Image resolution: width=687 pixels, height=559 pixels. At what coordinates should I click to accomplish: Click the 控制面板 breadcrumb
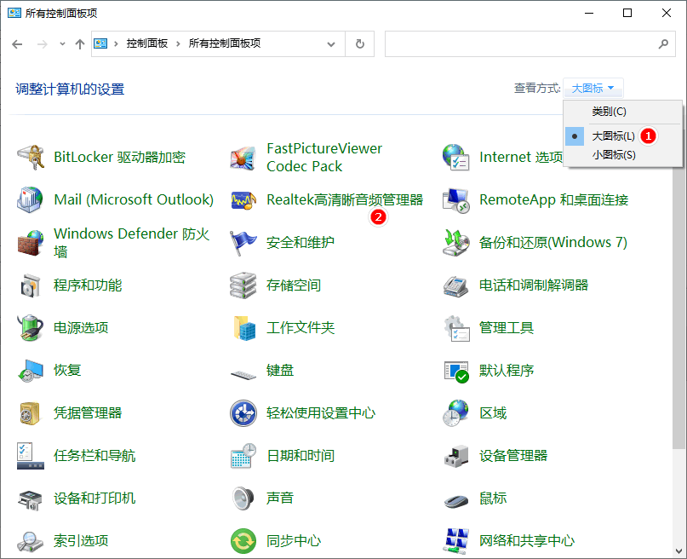(146, 43)
